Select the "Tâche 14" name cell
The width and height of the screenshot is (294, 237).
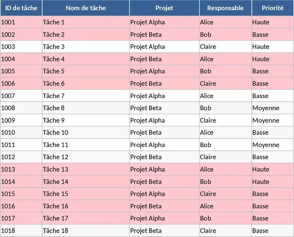[x=55, y=182]
